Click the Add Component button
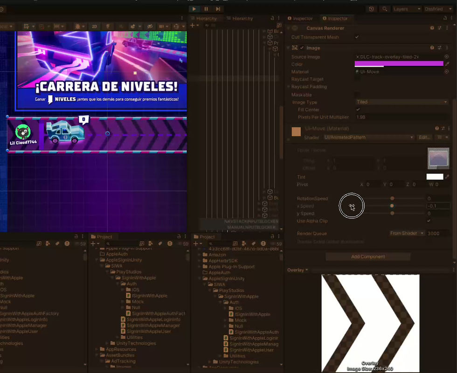 pyautogui.click(x=368, y=256)
